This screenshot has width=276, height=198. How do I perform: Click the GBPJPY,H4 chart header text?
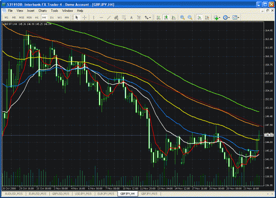pos(27,24)
